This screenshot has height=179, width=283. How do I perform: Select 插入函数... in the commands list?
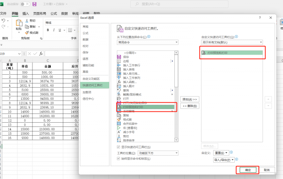click(146, 82)
